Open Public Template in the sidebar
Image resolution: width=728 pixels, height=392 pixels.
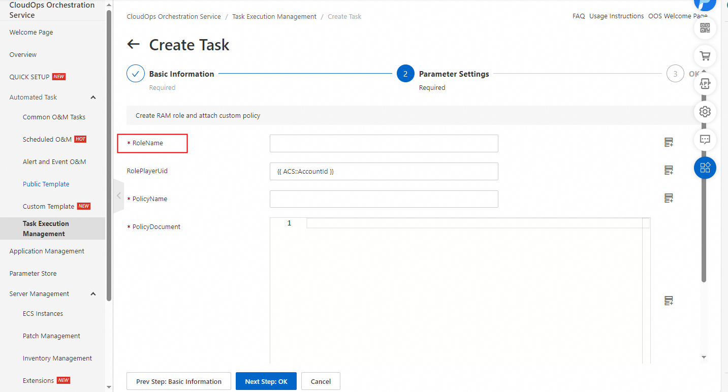[46, 184]
